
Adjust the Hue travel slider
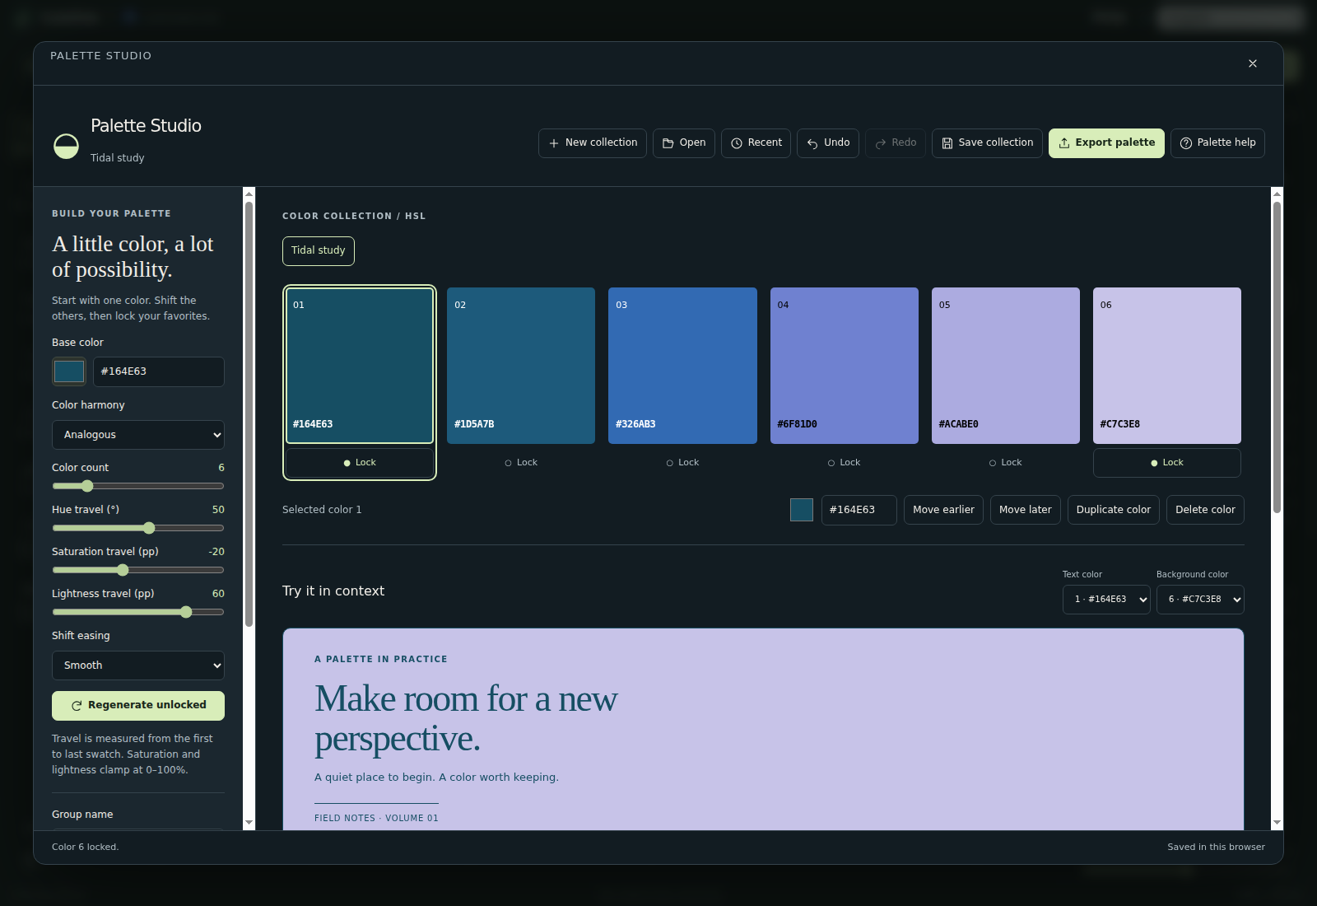pos(138,528)
